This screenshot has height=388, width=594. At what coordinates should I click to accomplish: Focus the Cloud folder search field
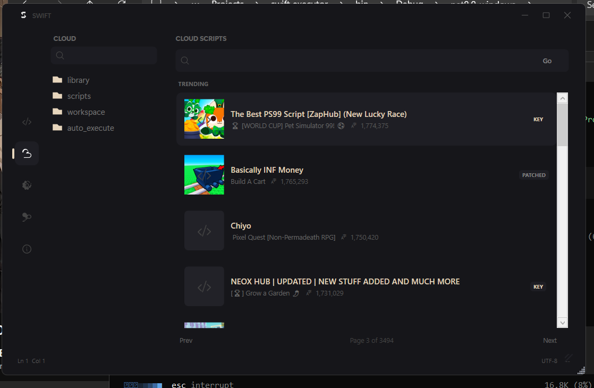pyautogui.click(x=104, y=55)
